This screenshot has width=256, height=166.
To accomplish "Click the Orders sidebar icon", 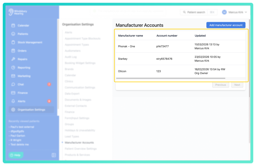I will [13, 51].
